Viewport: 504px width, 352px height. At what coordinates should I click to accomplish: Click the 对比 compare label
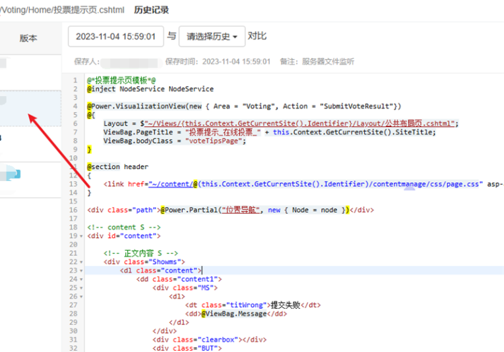[x=257, y=36]
